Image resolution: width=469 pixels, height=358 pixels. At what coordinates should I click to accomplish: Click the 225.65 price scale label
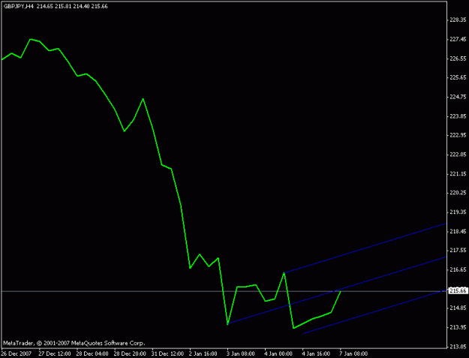point(458,78)
